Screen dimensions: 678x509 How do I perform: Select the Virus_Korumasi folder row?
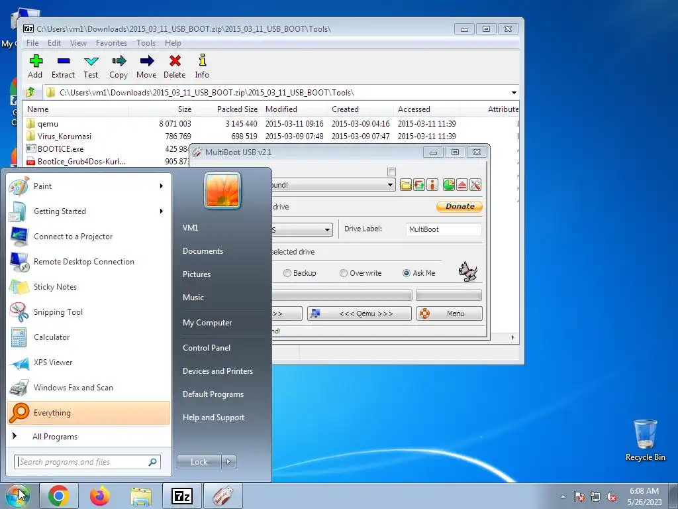click(271, 137)
